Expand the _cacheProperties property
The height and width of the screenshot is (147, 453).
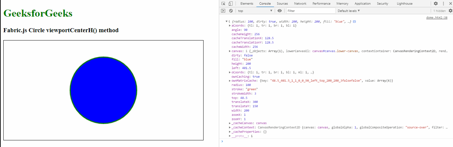point(230,132)
